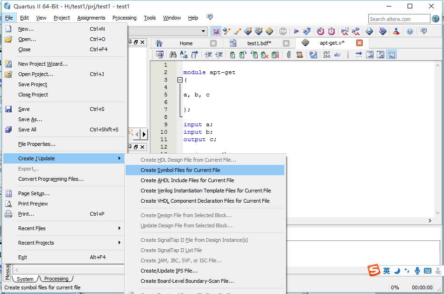
Task: Select Create Symbol Files for Current File
Action: click(205, 170)
